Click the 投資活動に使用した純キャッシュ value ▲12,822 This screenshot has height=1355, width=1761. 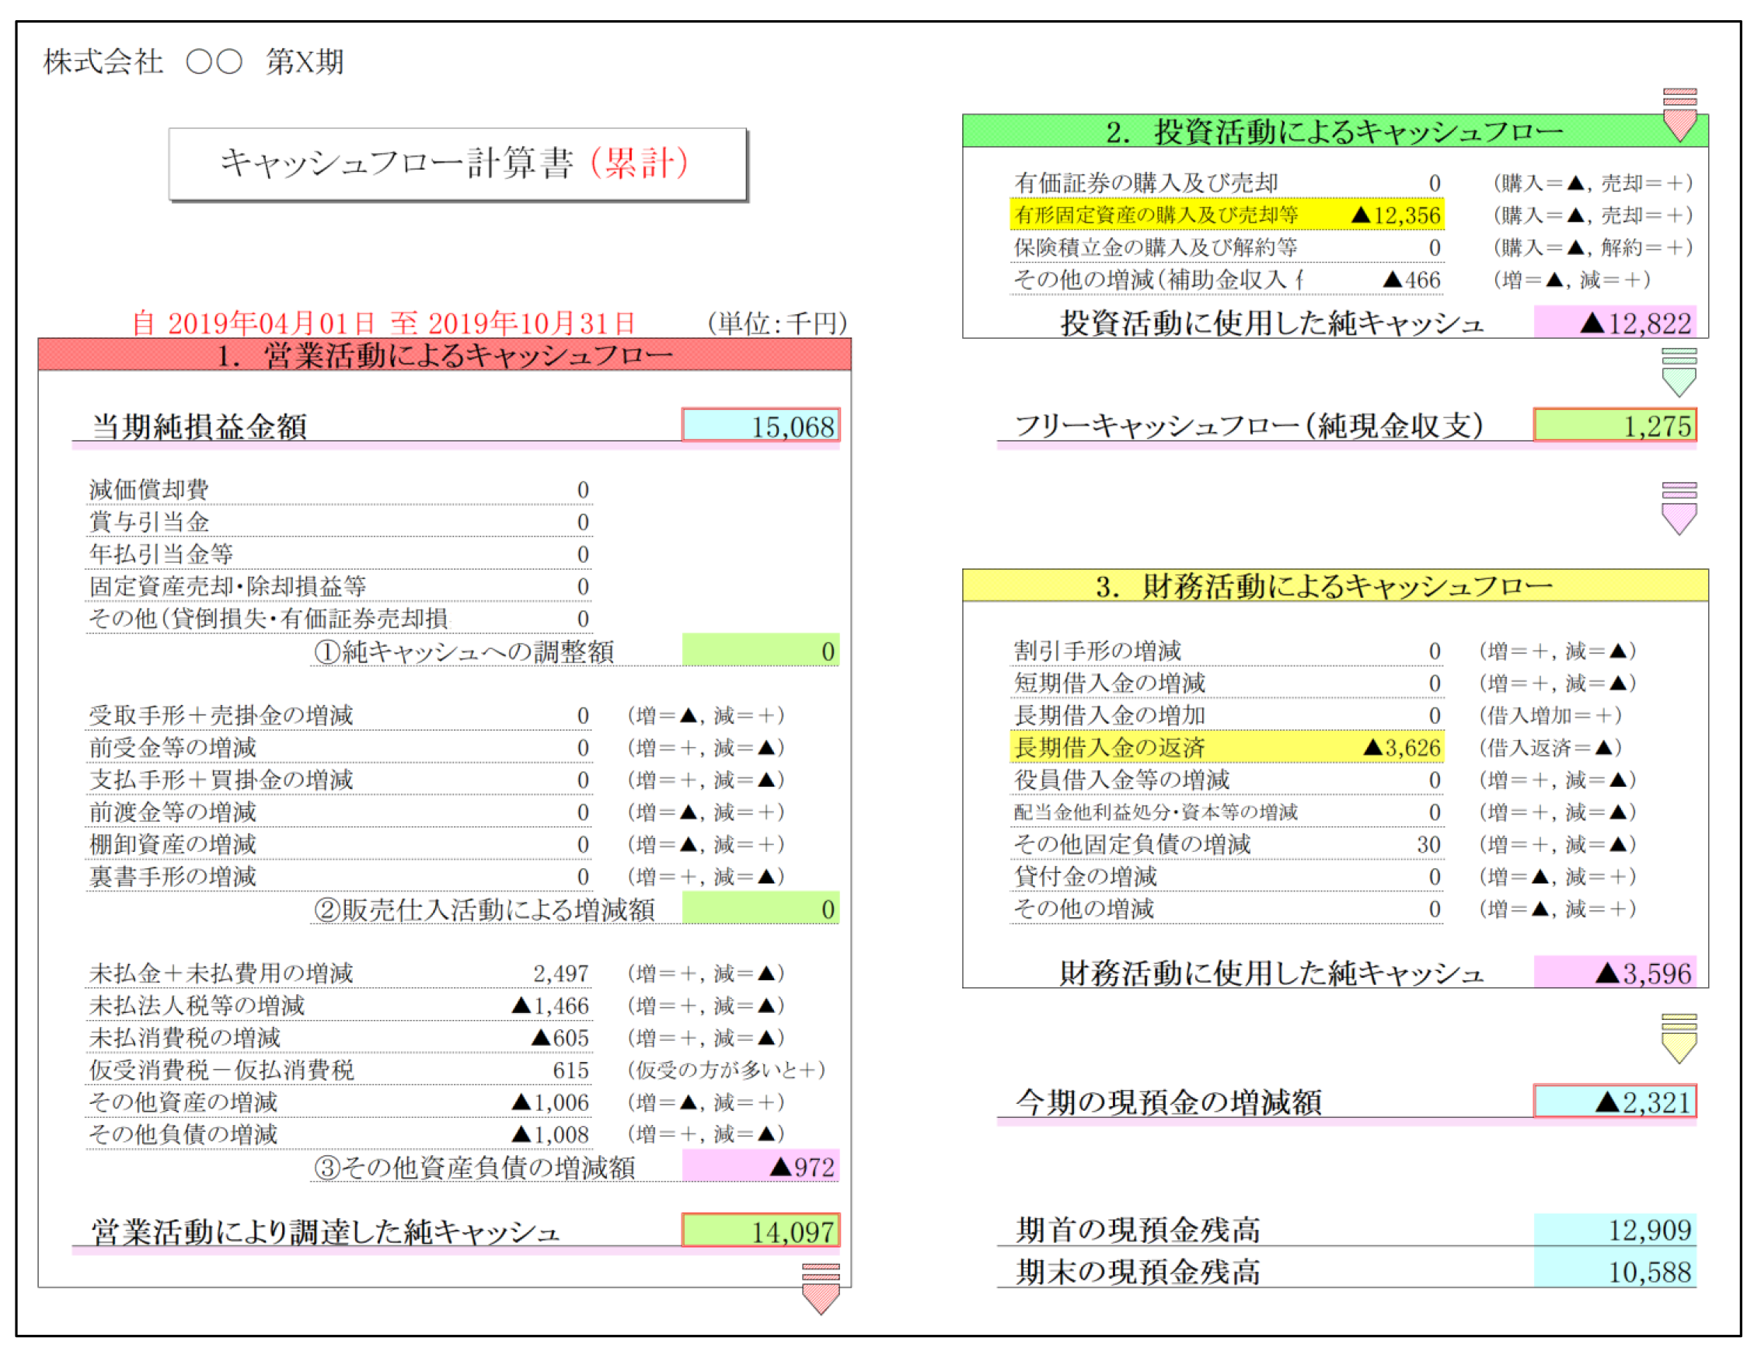point(1614,323)
